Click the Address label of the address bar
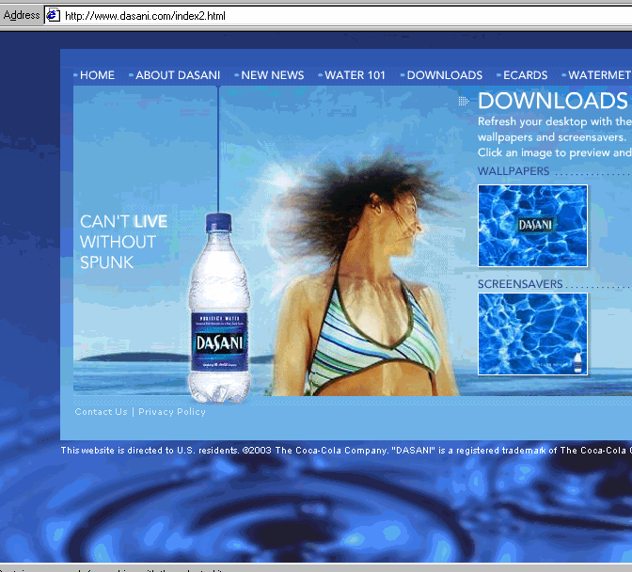This screenshot has width=632, height=572. coord(22,15)
